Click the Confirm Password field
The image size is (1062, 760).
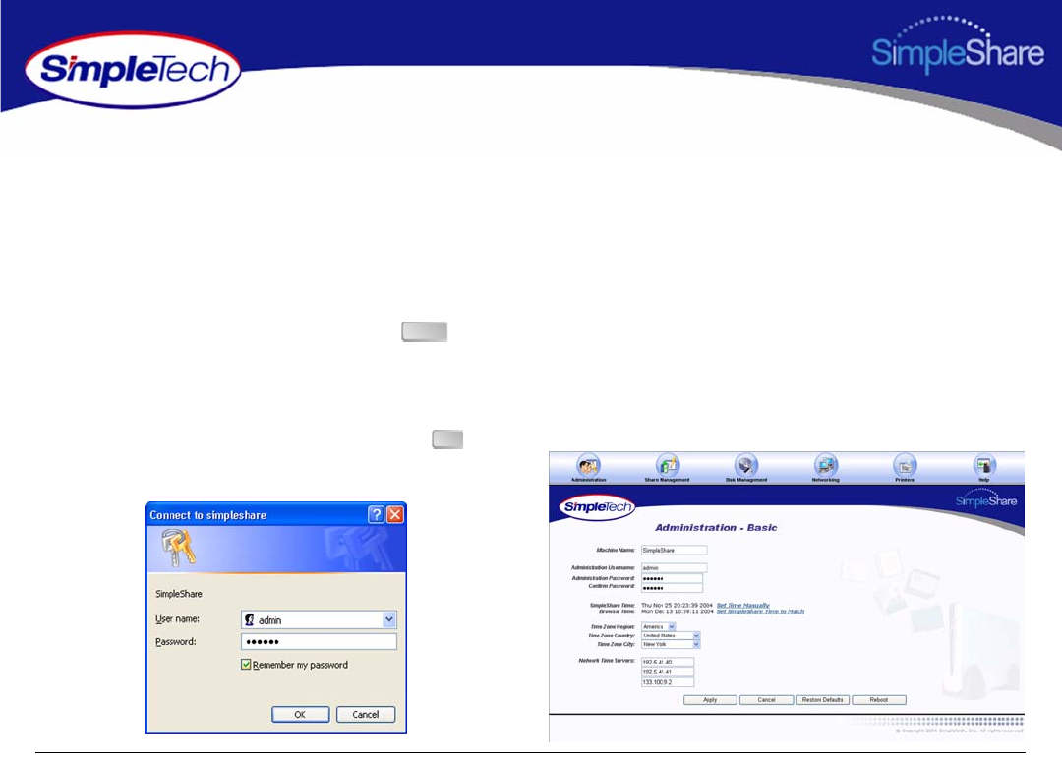click(x=672, y=588)
